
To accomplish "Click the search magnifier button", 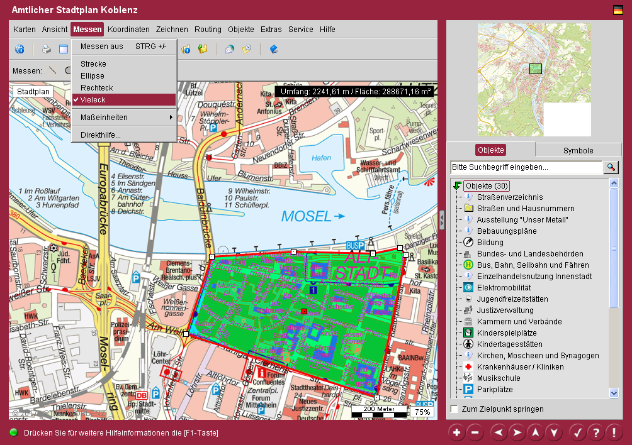I will click(x=611, y=167).
